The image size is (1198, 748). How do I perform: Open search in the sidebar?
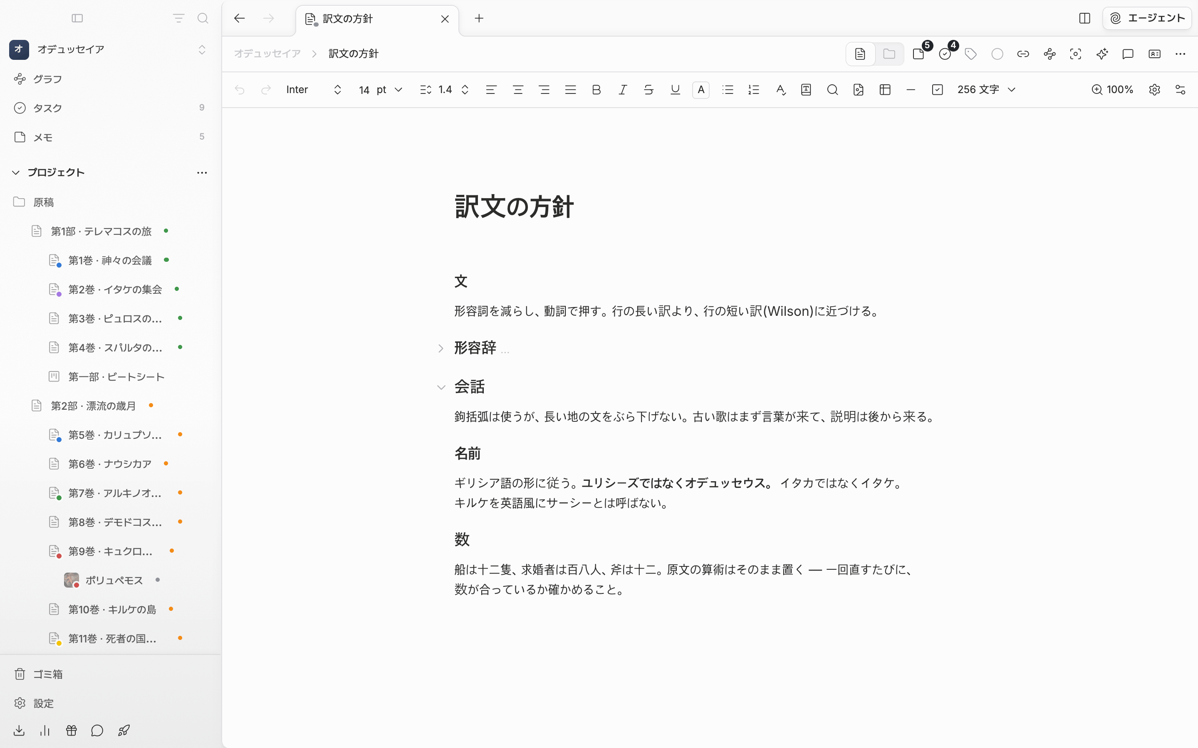pos(203,18)
